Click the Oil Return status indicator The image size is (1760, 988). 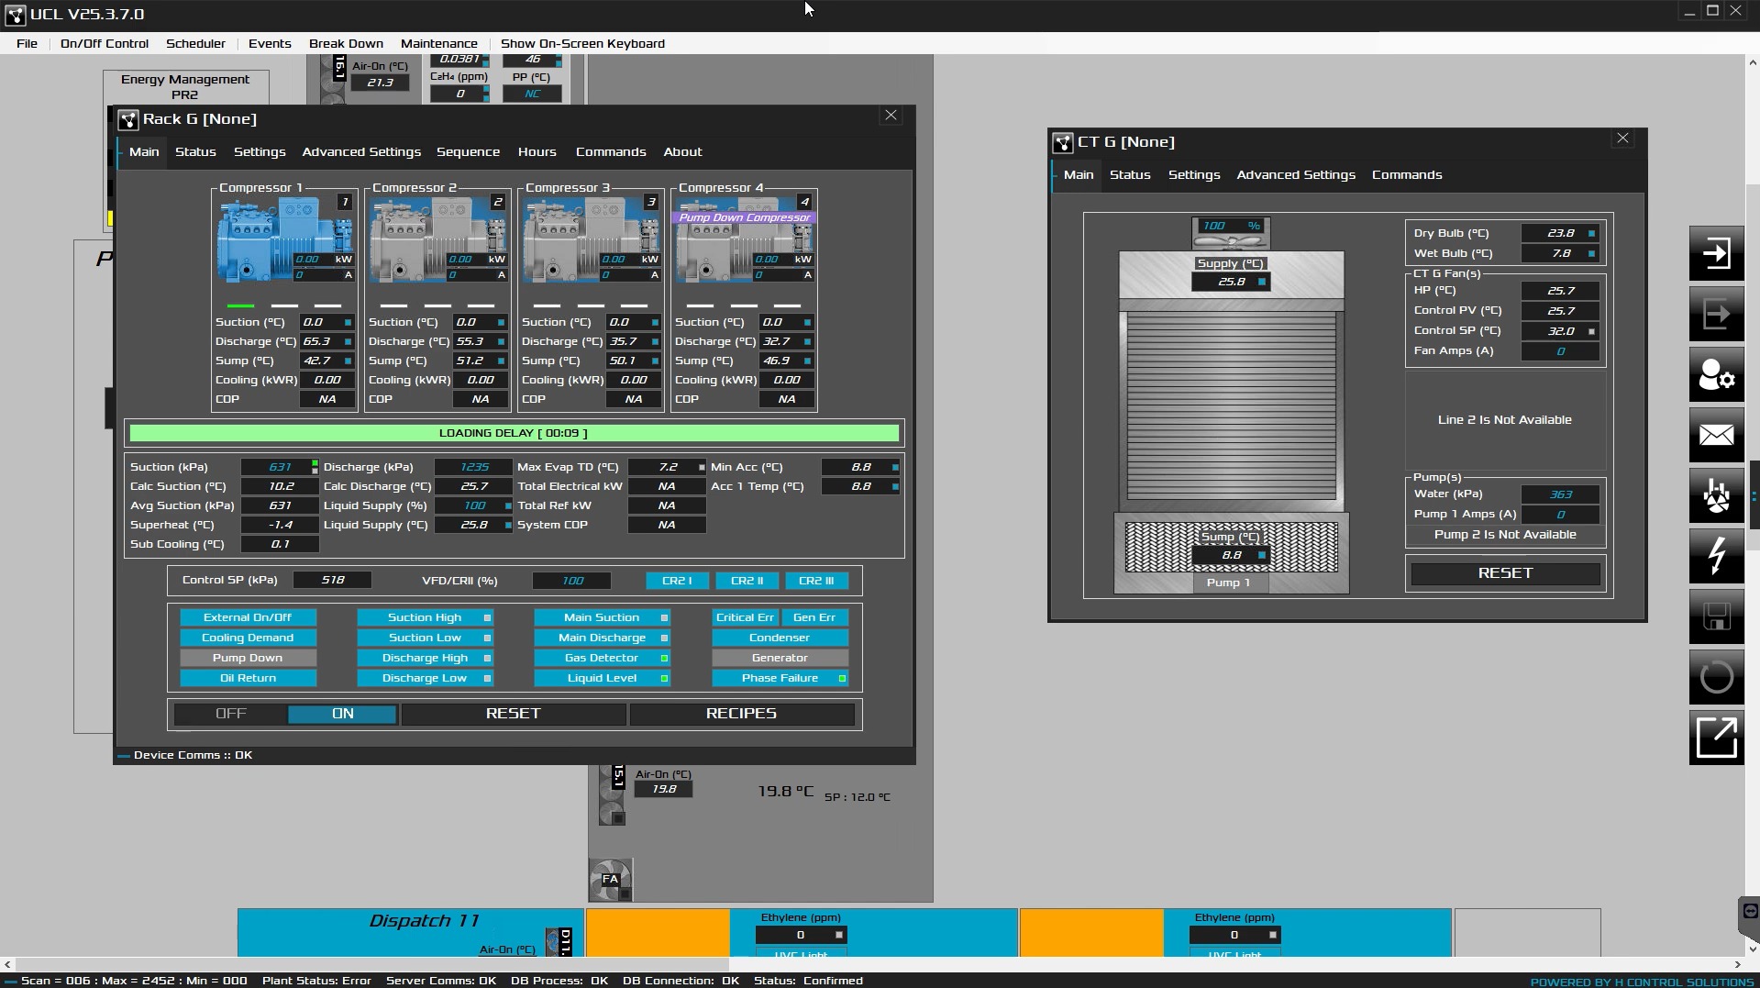248,678
